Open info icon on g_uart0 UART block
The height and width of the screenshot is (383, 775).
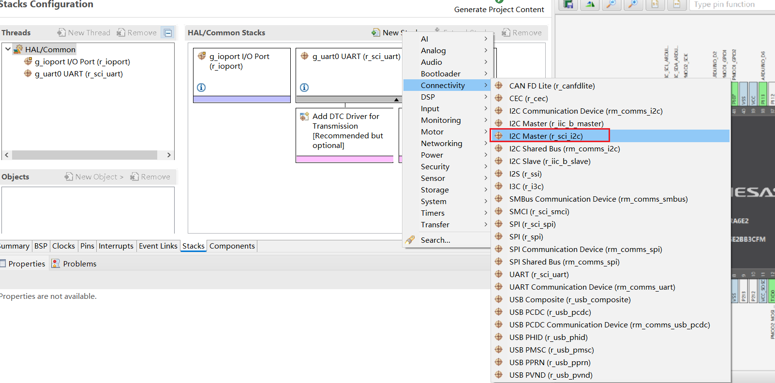[x=304, y=88]
